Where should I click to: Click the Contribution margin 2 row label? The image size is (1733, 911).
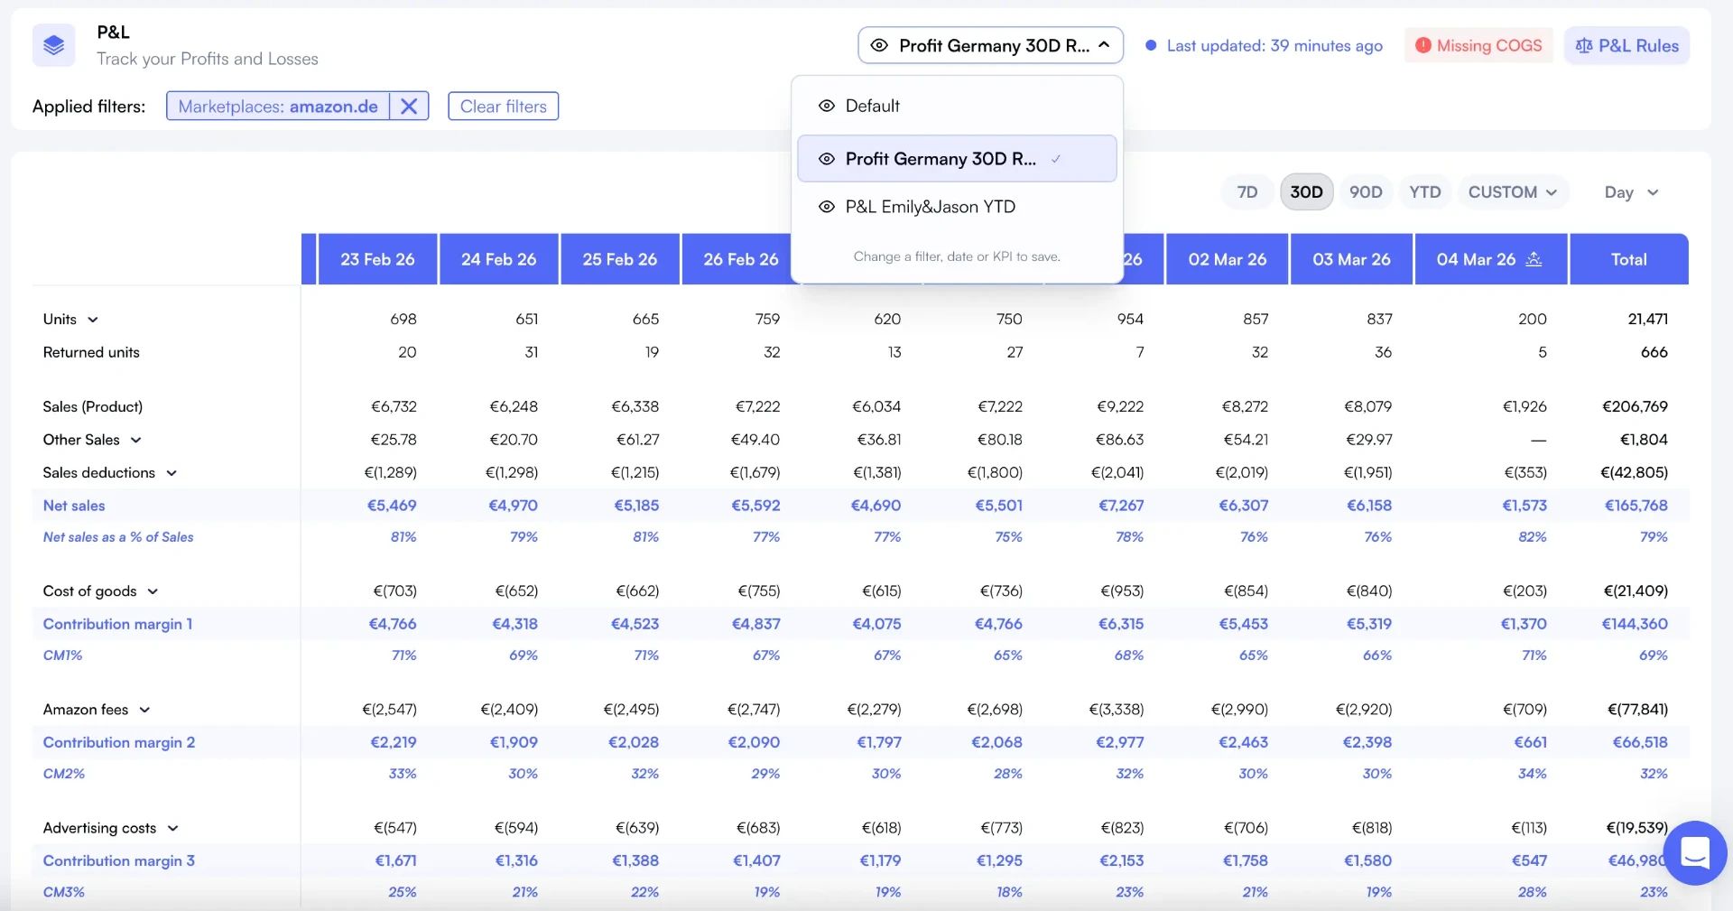[119, 742]
